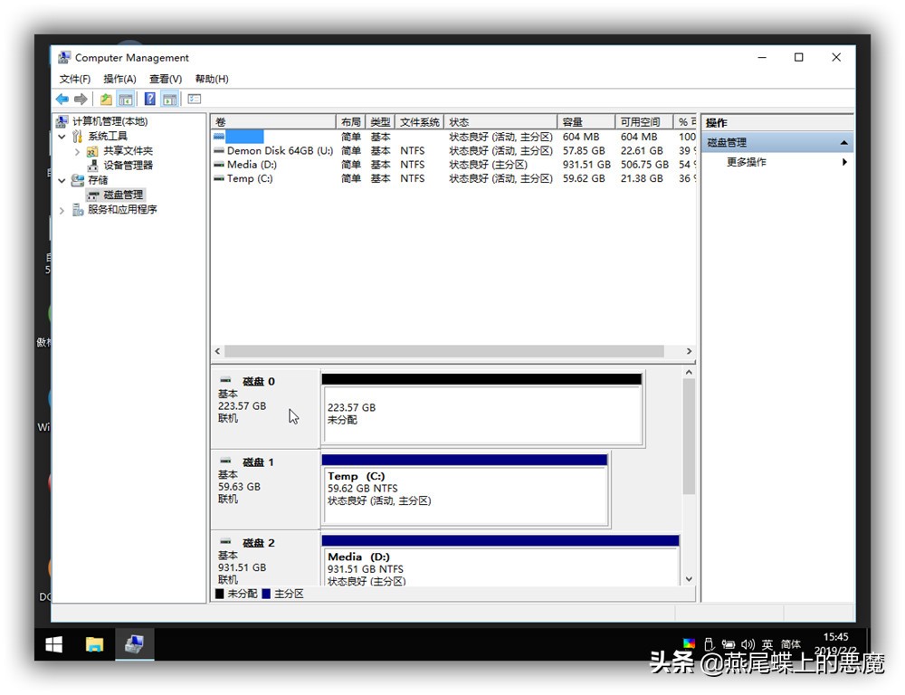The height and width of the screenshot is (695, 905).
Task: Click the Computer Management taskbar icon
Action: (135, 644)
